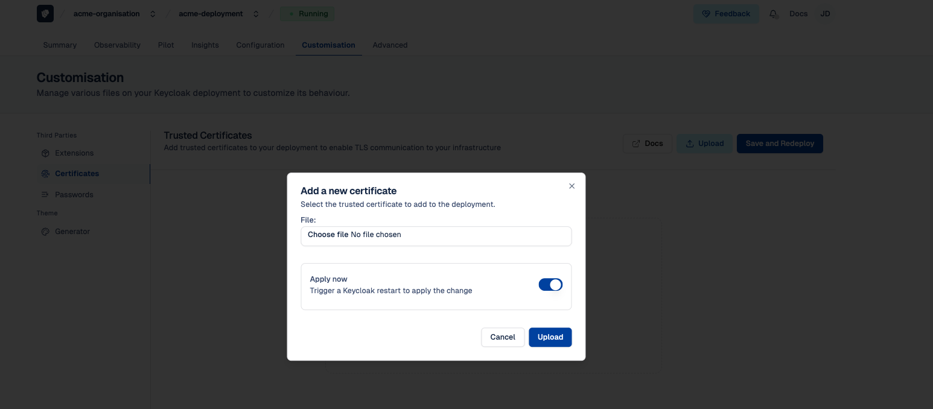
Task: Click the Choose file input field
Action: click(436, 236)
